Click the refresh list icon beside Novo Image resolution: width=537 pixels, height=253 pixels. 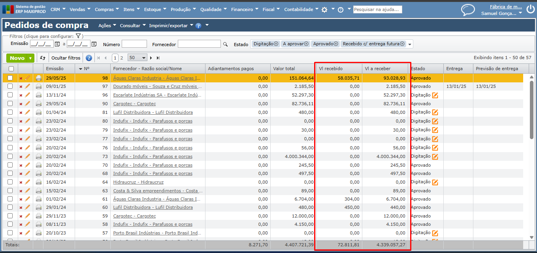(x=43, y=58)
